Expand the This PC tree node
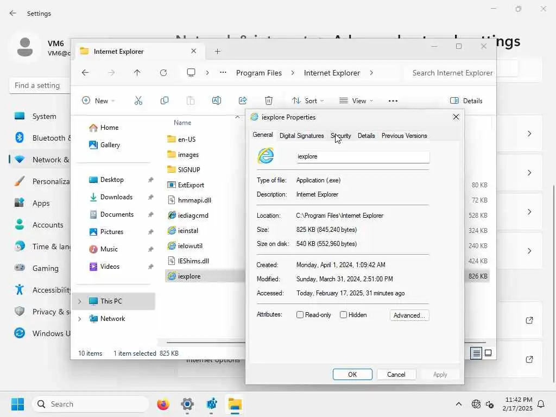The height and width of the screenshot is (417, 556). tap(80, 301)
